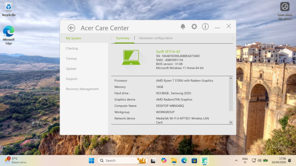Click Swift SF314-43 model name
Screen dimensions: 296x166
coord(168,52)
